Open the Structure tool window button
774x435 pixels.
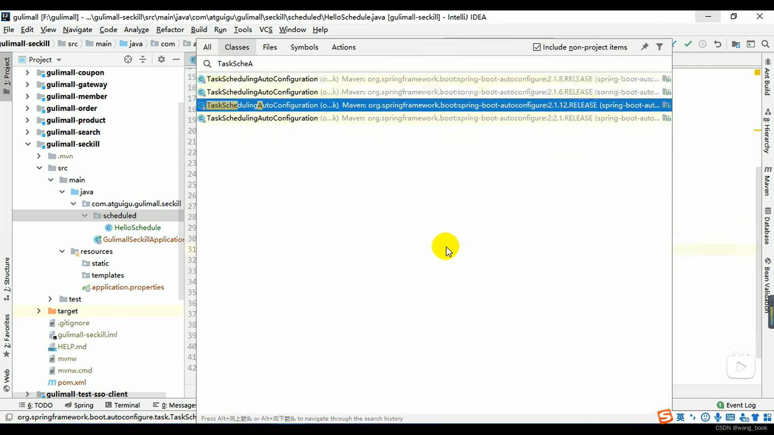tap(6, 279)
